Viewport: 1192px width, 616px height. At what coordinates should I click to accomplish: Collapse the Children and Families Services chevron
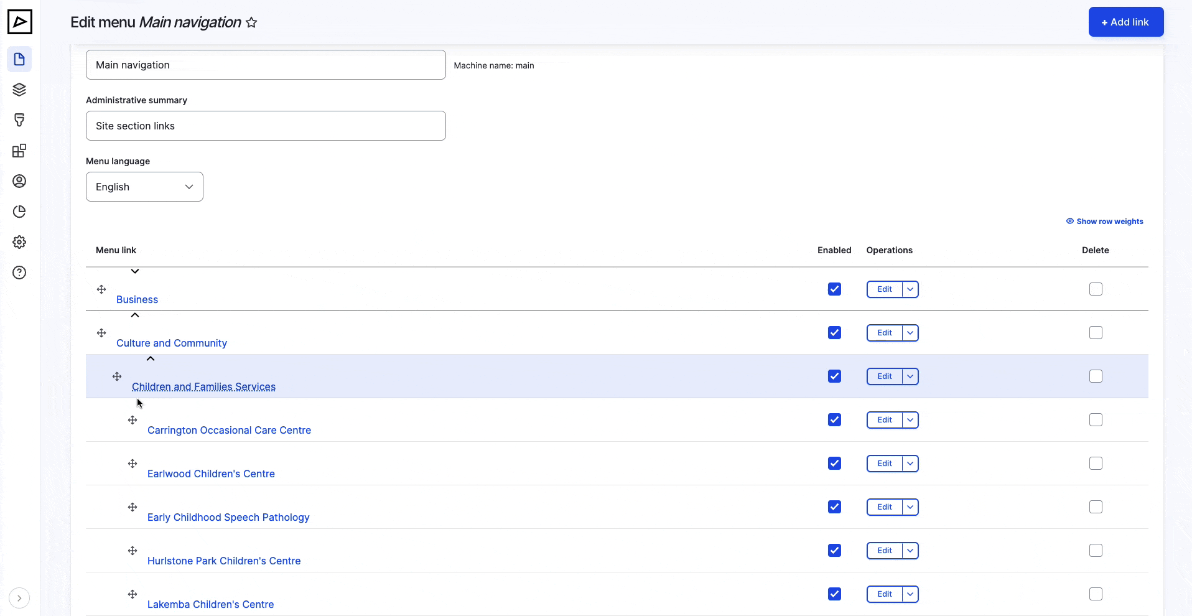pos(151,359)
